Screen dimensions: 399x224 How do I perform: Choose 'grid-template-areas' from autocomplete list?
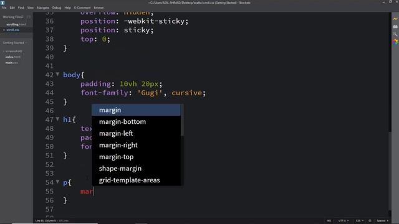point(136,180)
